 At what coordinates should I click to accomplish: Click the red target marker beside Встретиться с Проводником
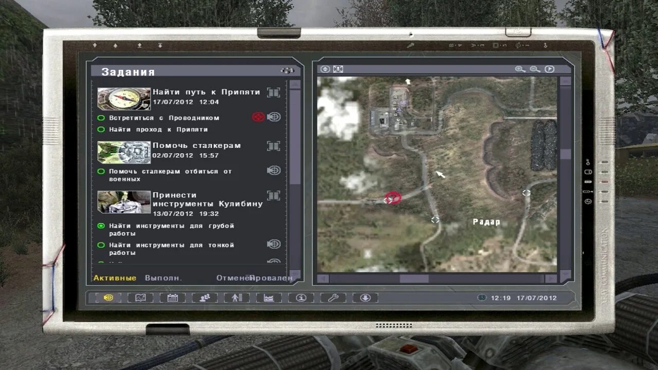[x=258, y=117]
